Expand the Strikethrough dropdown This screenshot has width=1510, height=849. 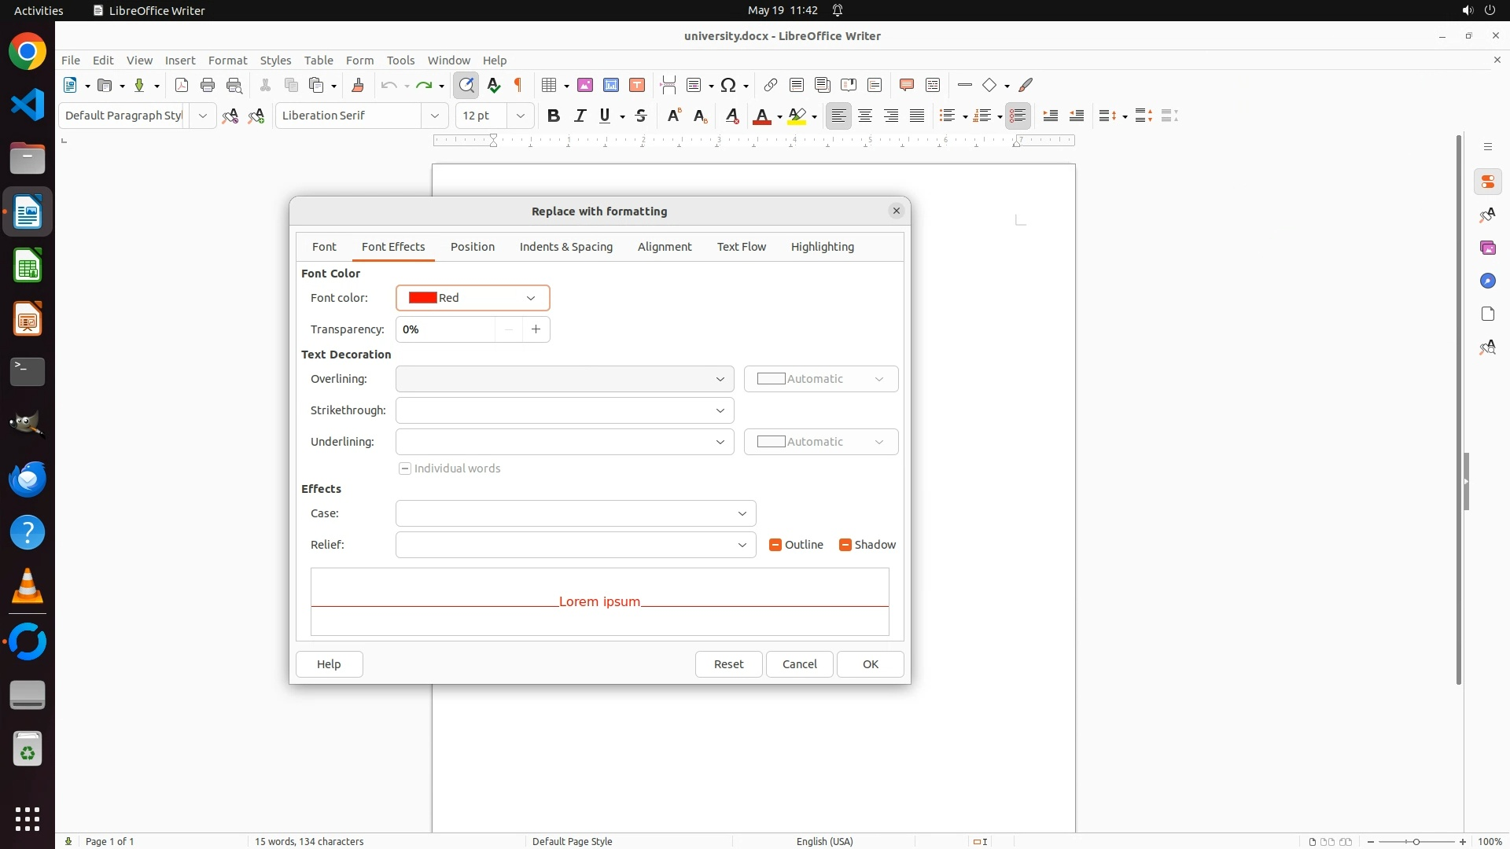[564, 410]
